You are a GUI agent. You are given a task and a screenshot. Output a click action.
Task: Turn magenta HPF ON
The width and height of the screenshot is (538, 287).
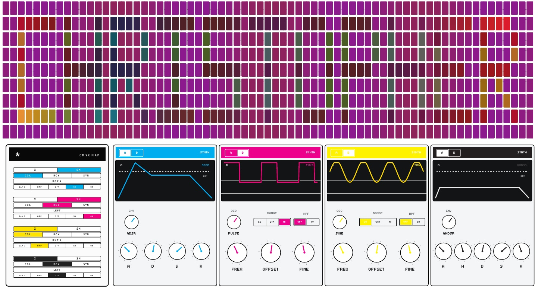pos(313,222)
